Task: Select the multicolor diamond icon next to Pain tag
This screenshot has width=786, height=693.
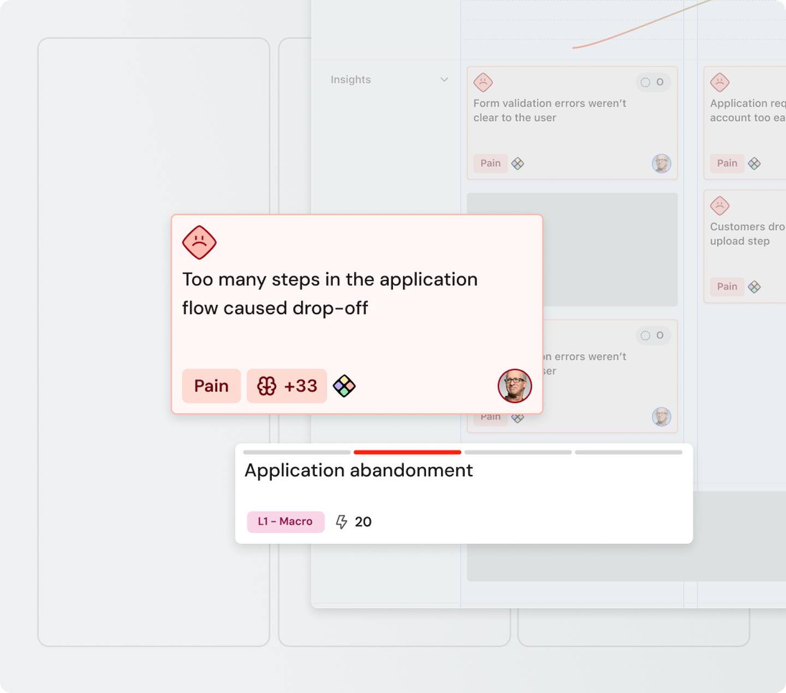Action: (x=344, y=386)
